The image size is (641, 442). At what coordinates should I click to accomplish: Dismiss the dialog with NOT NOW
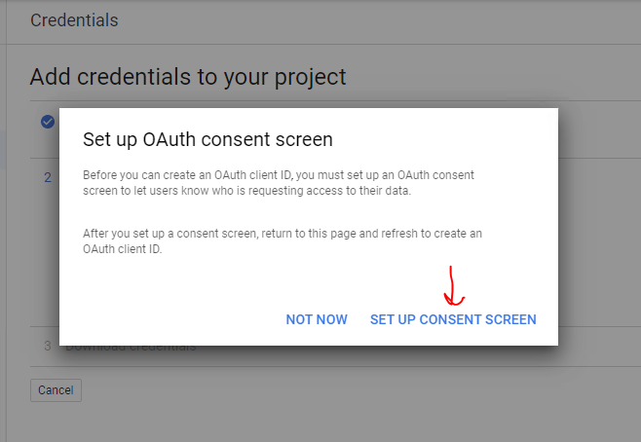click(x=317, y=319)
